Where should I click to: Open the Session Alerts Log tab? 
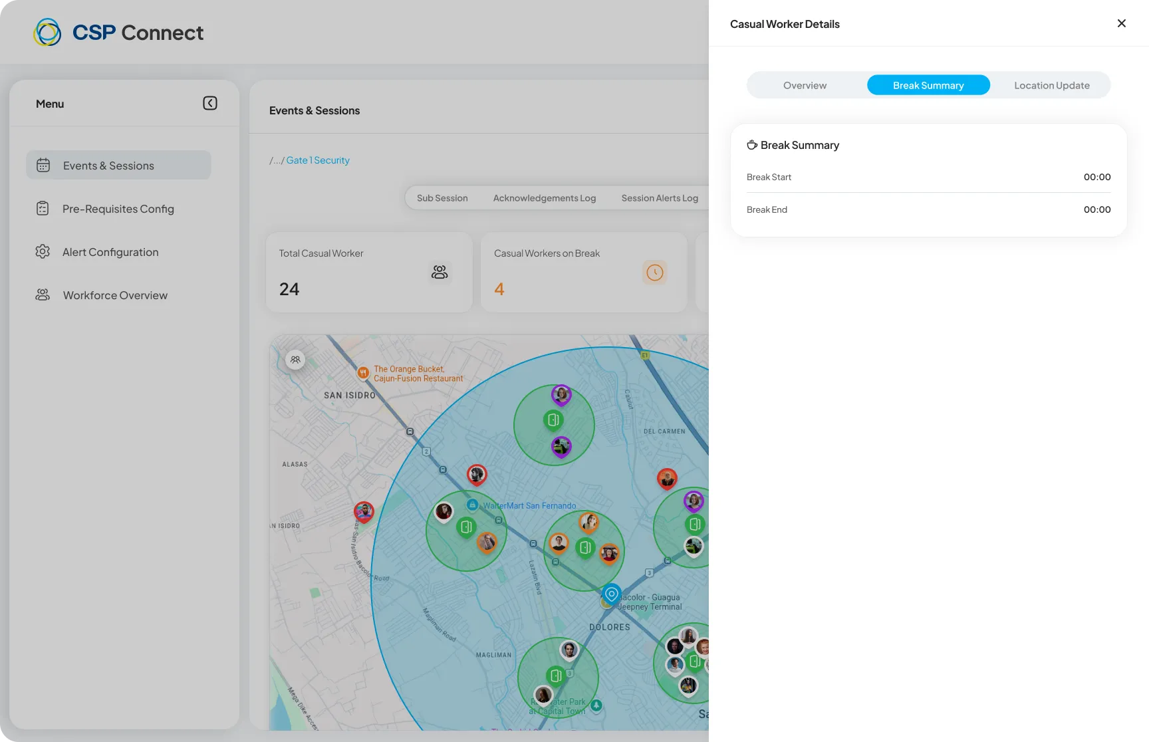tap(660, 198)
